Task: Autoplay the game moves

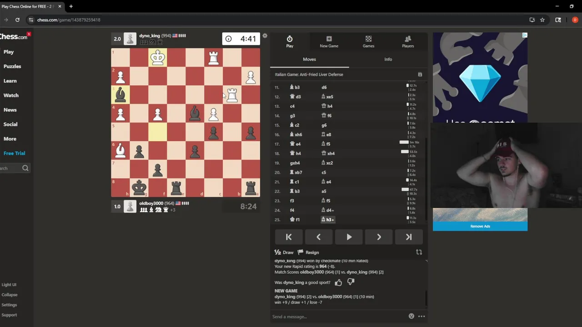Action: coord(349,237)
